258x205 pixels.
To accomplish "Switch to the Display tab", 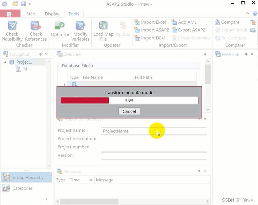I will click(52, 14).
